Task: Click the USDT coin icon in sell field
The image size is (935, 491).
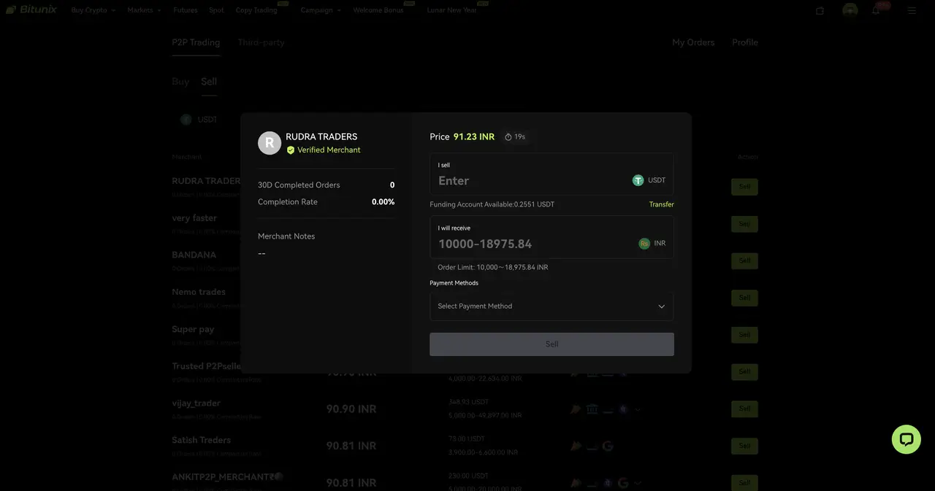Action: tap(637, 179)
